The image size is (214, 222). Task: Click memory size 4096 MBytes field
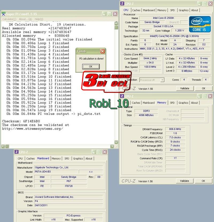146,115
